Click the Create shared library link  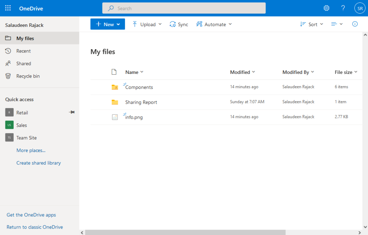(38, 163)
